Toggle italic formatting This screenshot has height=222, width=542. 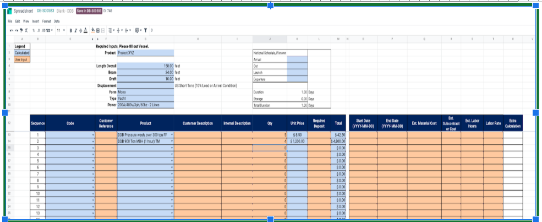pos(76,30)
